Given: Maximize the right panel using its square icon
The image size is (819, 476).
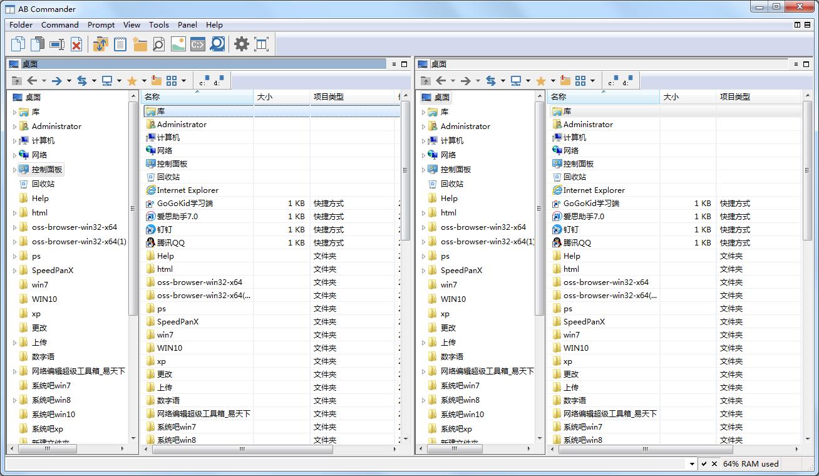Looking at the screenshot, I should (x=807, y=64).
